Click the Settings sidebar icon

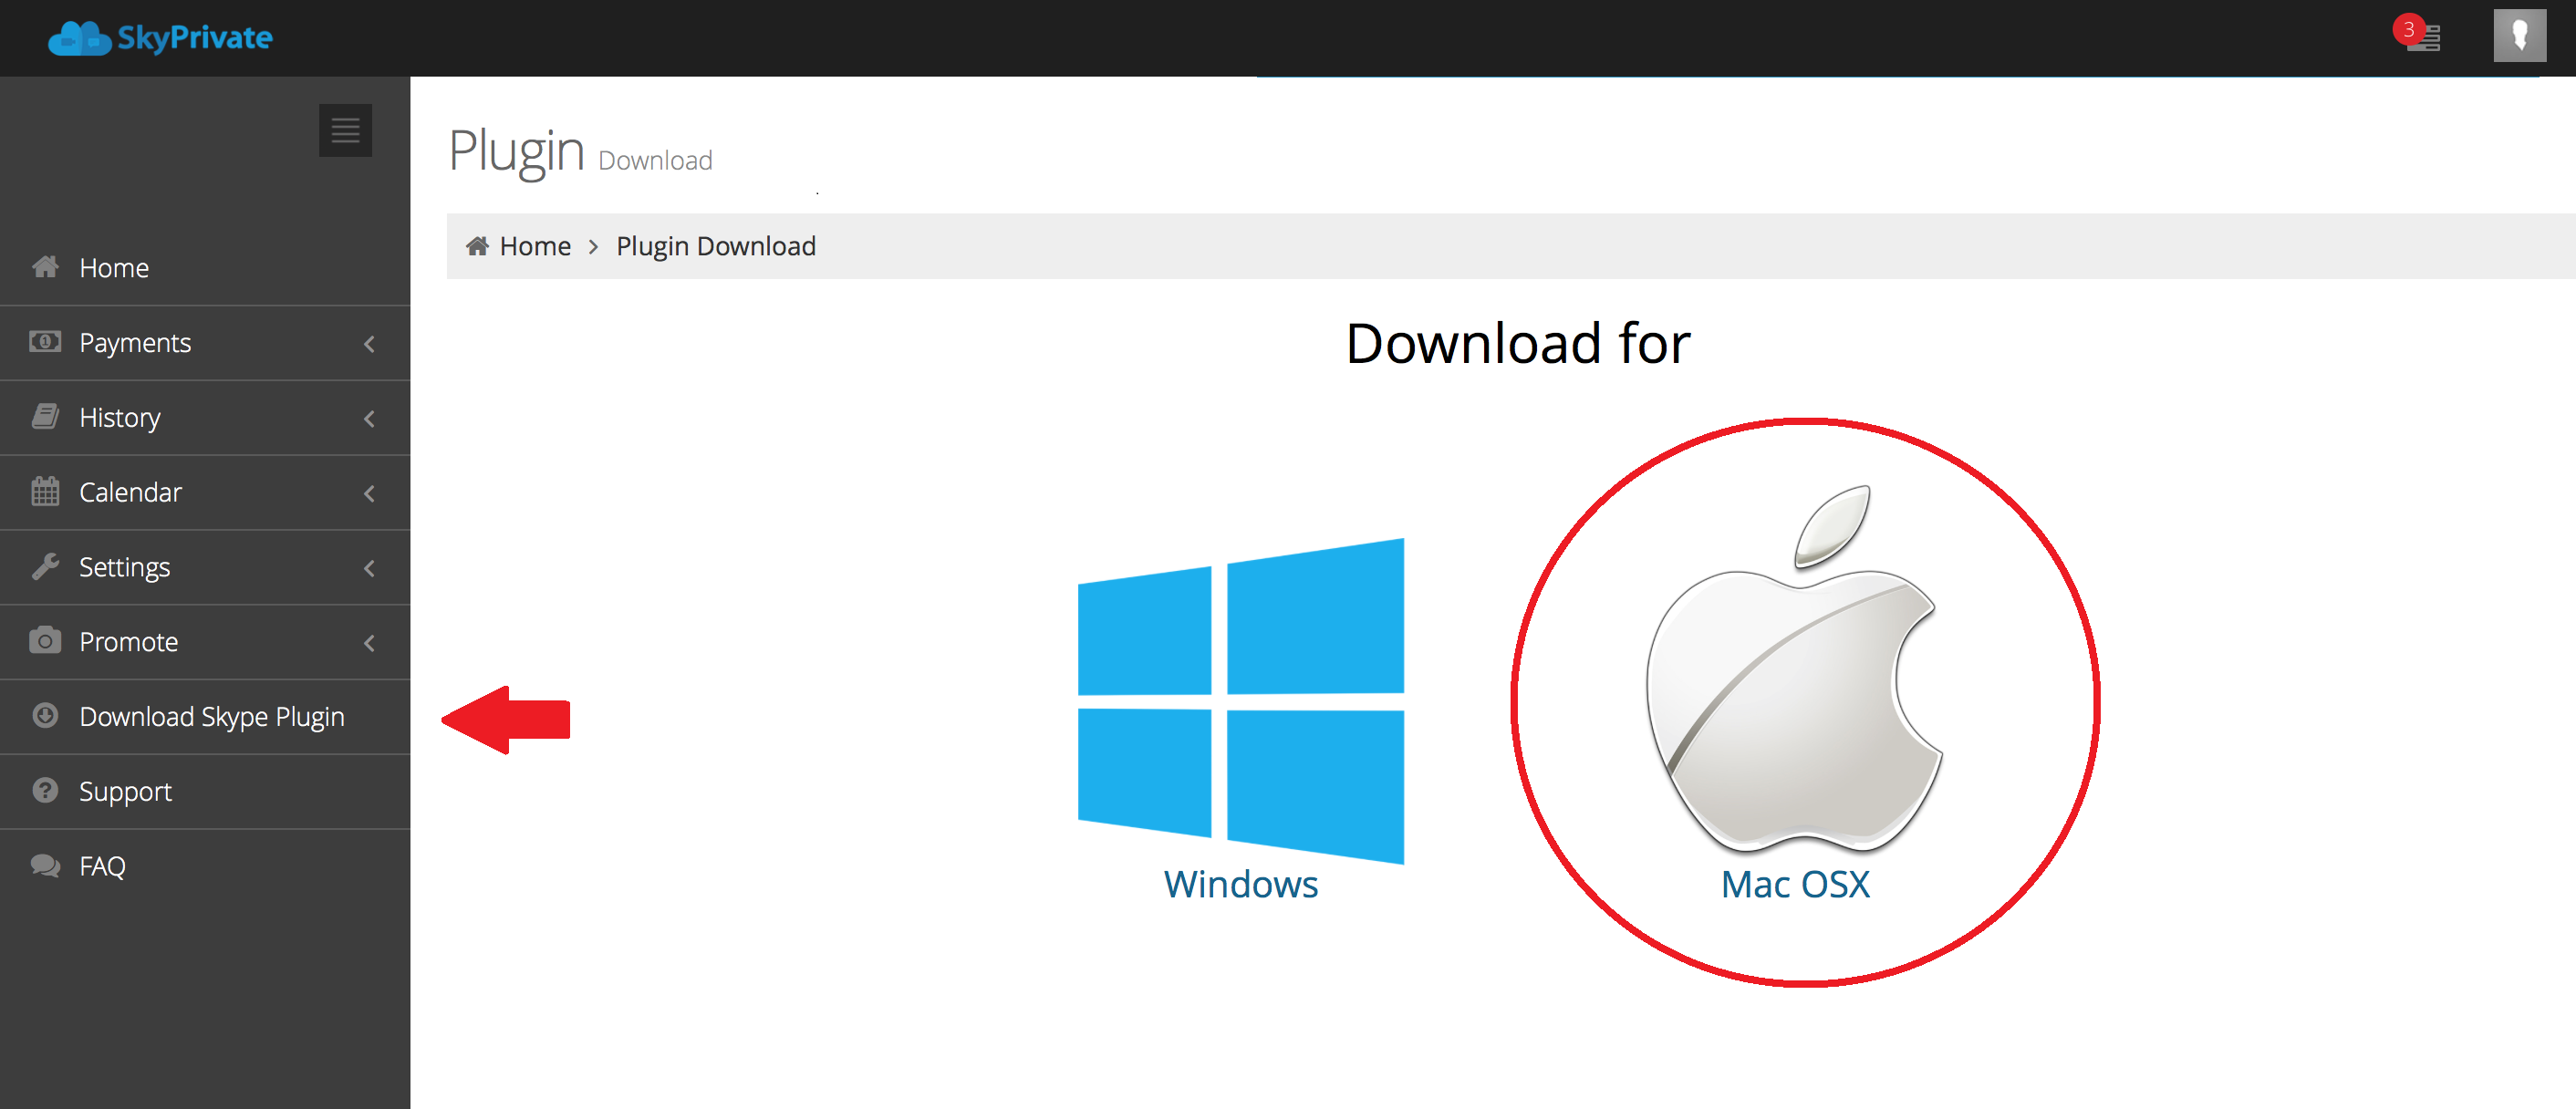click(x=46, y=567)
